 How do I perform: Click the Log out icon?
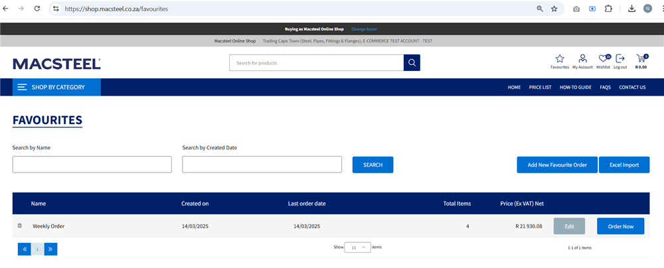pos(620,59)
